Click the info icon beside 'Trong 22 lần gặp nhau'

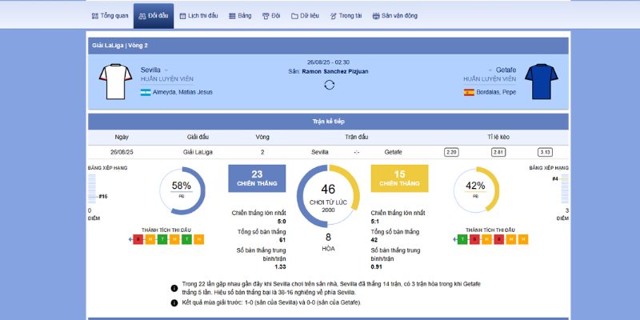(174, 288)
